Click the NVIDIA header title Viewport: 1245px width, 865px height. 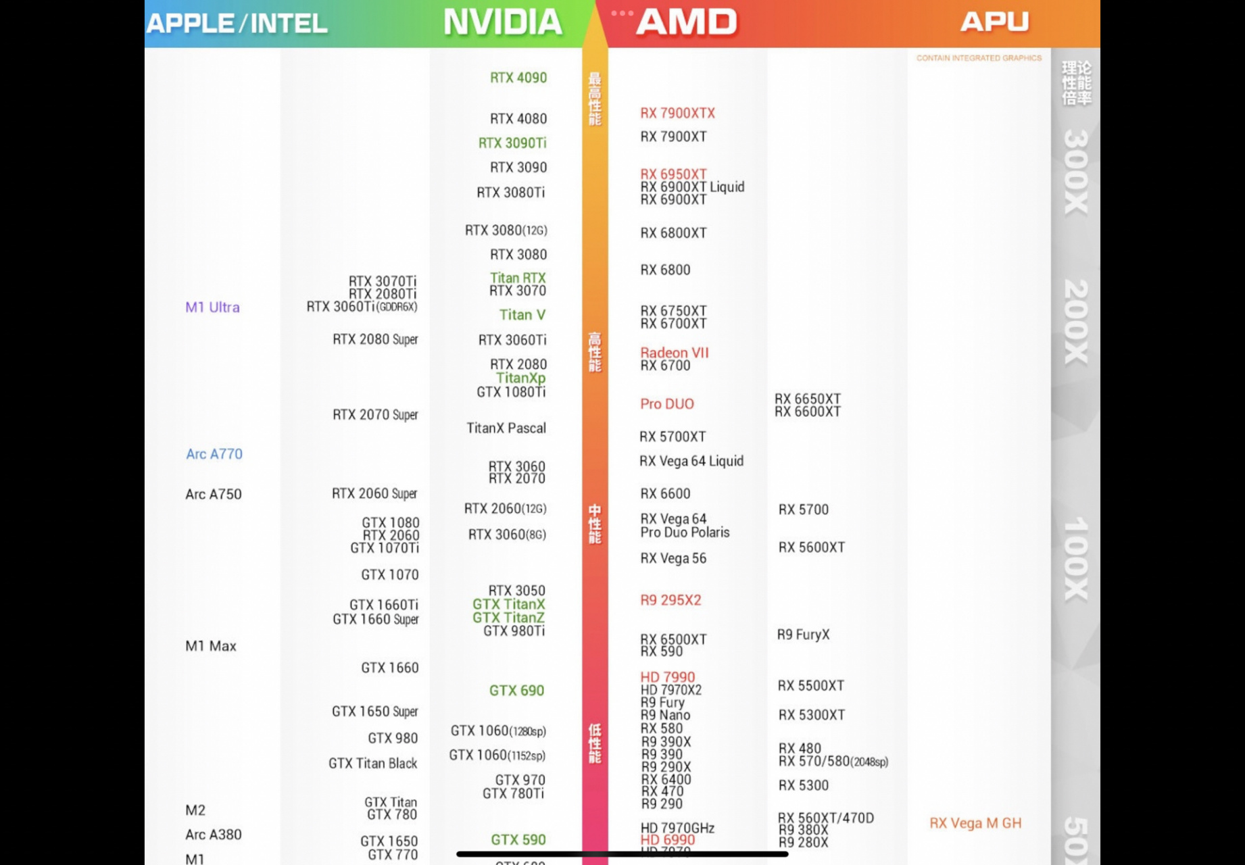click(x=503, y=22)
